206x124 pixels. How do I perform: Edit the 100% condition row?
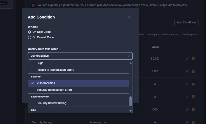[x=187, y=109]
